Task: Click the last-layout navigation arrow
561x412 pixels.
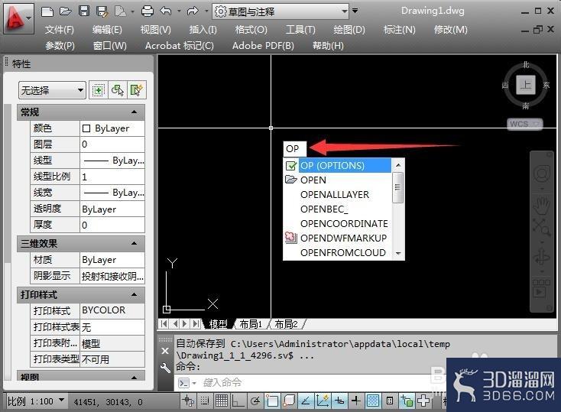Action: pos(196,324)
